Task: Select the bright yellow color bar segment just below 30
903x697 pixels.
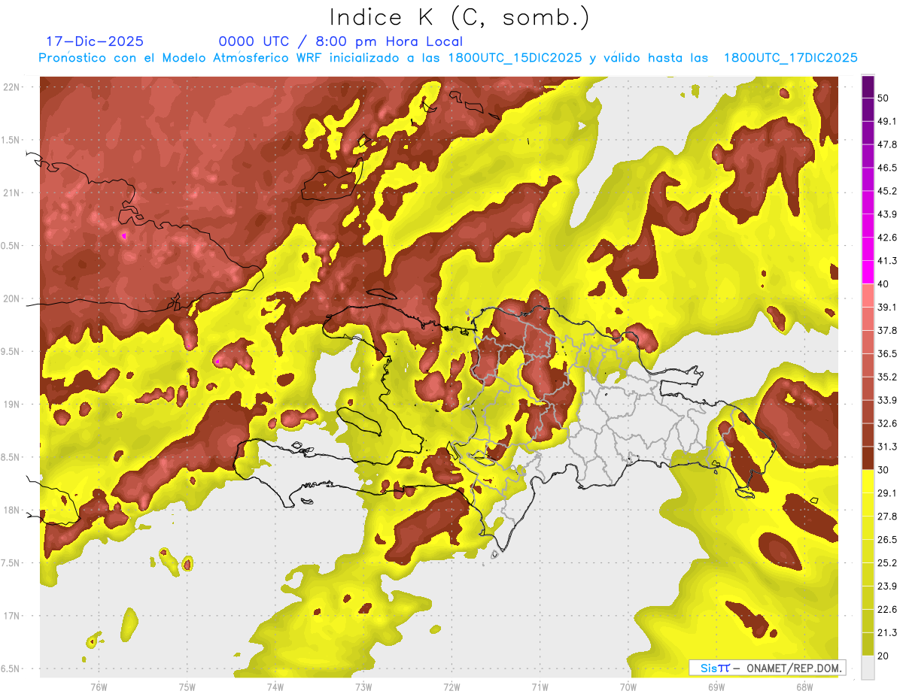Action: [868, 481]
